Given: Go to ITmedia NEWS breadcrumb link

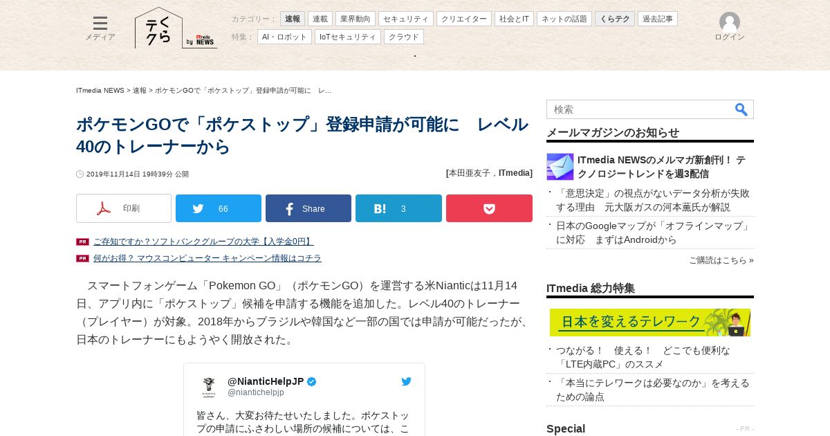Looking at the screenshot, I should (x=100, y=91).
